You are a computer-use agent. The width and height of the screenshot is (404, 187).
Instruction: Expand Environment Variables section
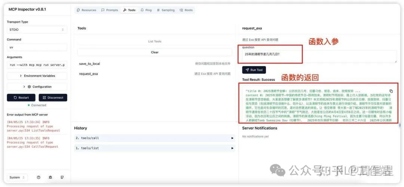pos(37,76)
